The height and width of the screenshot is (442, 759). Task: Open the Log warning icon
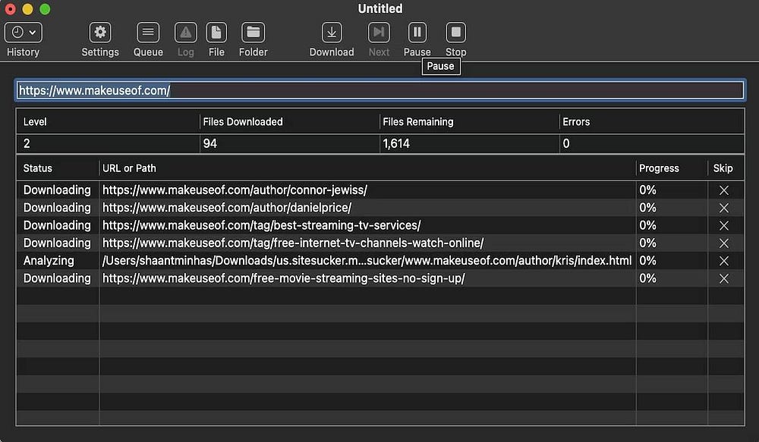point(186,33)
